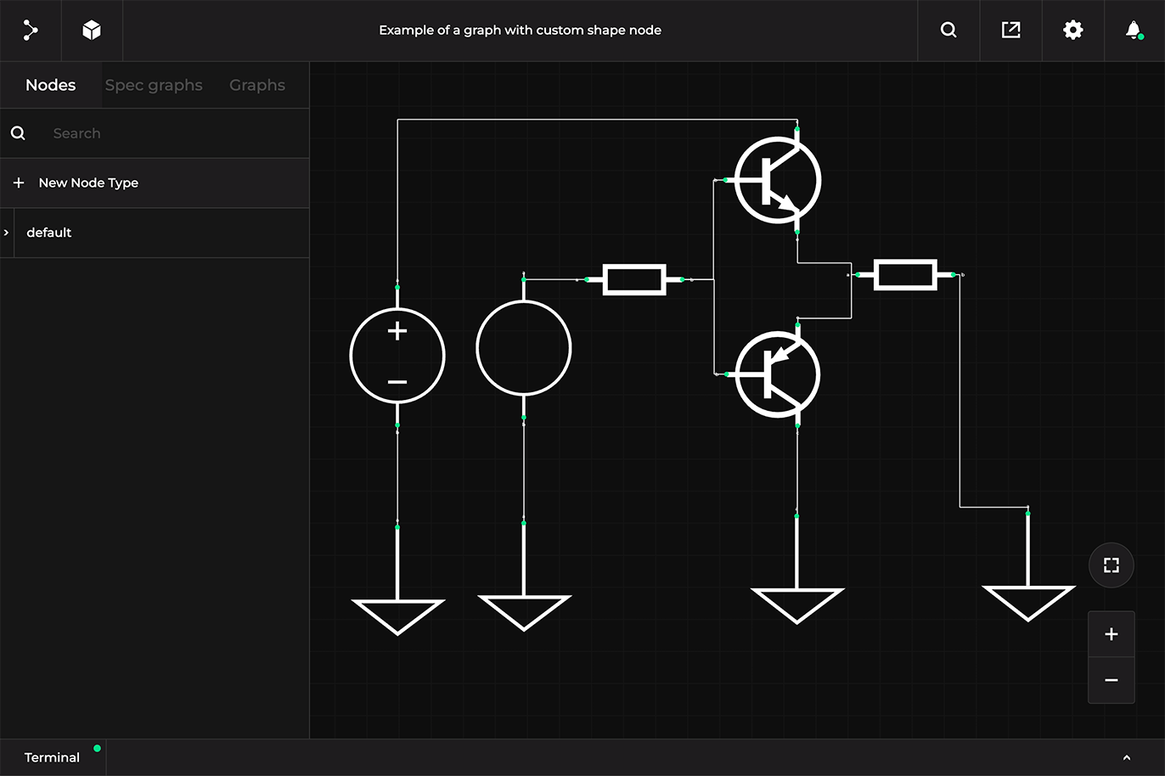Expand the terminal with the up chevron

1127,757
